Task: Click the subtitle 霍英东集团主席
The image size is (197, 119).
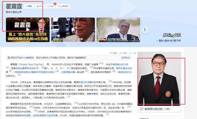Action: click(14, 12)
